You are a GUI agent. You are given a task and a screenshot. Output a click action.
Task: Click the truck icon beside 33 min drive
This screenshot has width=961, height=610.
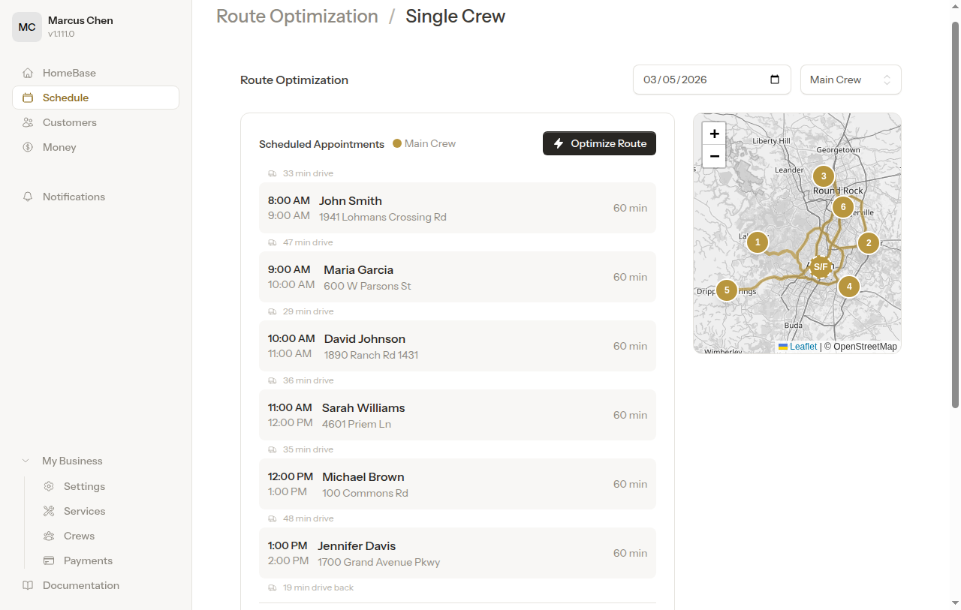click(272, 173)
